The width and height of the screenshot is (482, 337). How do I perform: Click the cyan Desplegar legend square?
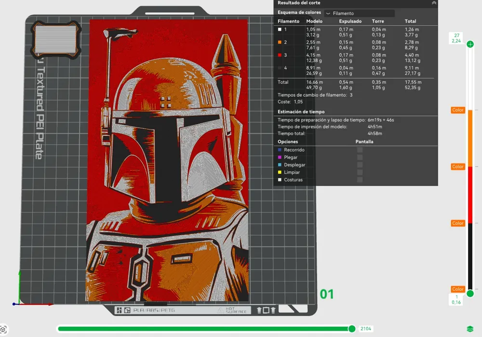coord(280,165)
